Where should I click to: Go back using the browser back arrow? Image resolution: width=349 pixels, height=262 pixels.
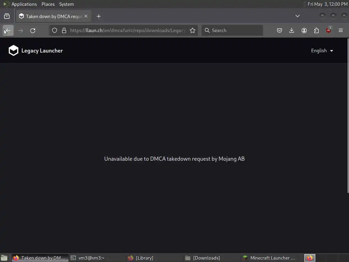(x=8, y=30)
